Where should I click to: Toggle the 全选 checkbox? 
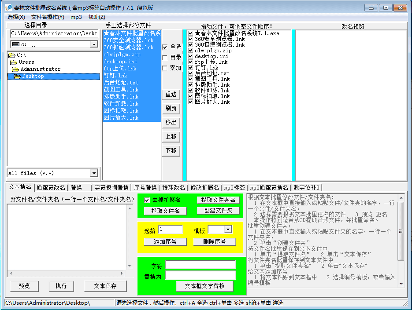165,47
